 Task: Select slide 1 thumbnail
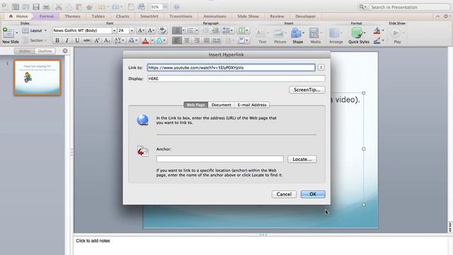click(38, 77)
